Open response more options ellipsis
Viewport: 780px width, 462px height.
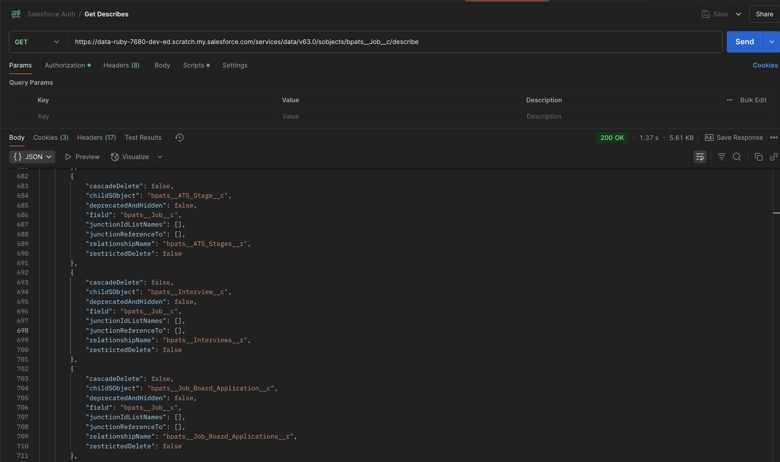(x=773, y=138)
